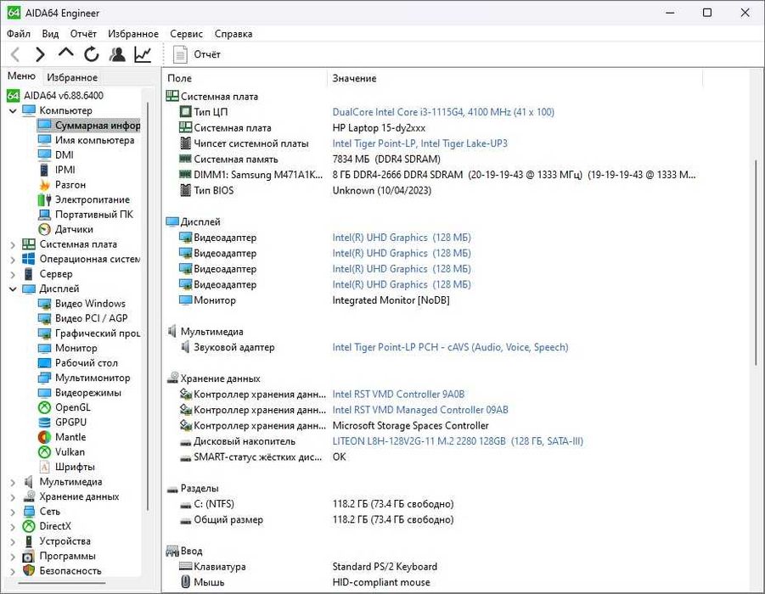
Task: Open the first Intel(R) UHD Graphics link
Action: (x=402, y=238)
